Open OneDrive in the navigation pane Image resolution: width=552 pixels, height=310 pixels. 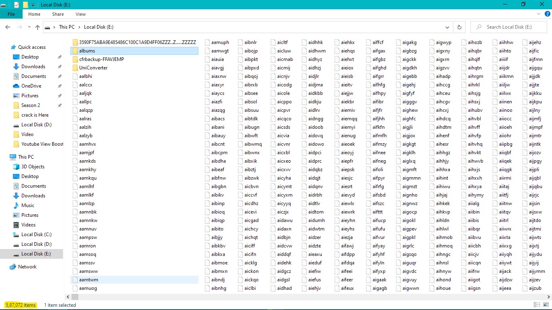31,86
